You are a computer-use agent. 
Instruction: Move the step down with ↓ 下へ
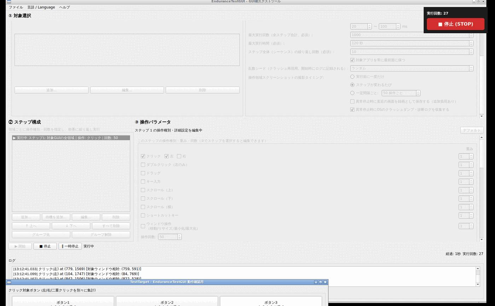(71, 226)
